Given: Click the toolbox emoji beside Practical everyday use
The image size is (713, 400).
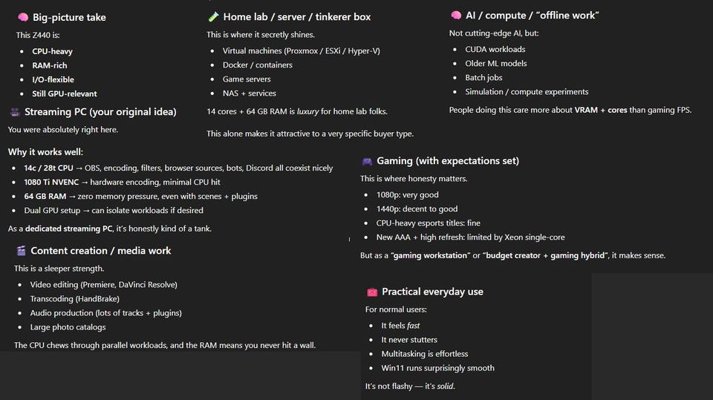Looking at the screenshot, I should [372, 292].
